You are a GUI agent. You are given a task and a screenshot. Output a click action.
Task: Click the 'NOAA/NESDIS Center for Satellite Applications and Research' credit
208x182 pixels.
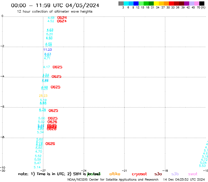pyautogui.click(x=113, y=179)
